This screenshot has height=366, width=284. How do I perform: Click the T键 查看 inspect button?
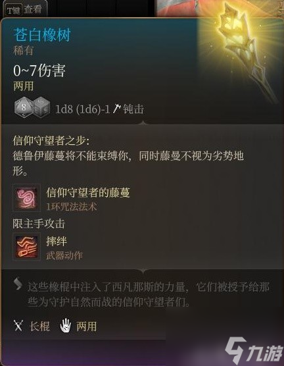coord(24,9)
